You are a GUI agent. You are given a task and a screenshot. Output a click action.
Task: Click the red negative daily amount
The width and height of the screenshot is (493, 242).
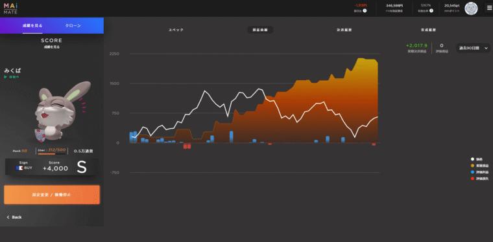[x=360, y=5]
